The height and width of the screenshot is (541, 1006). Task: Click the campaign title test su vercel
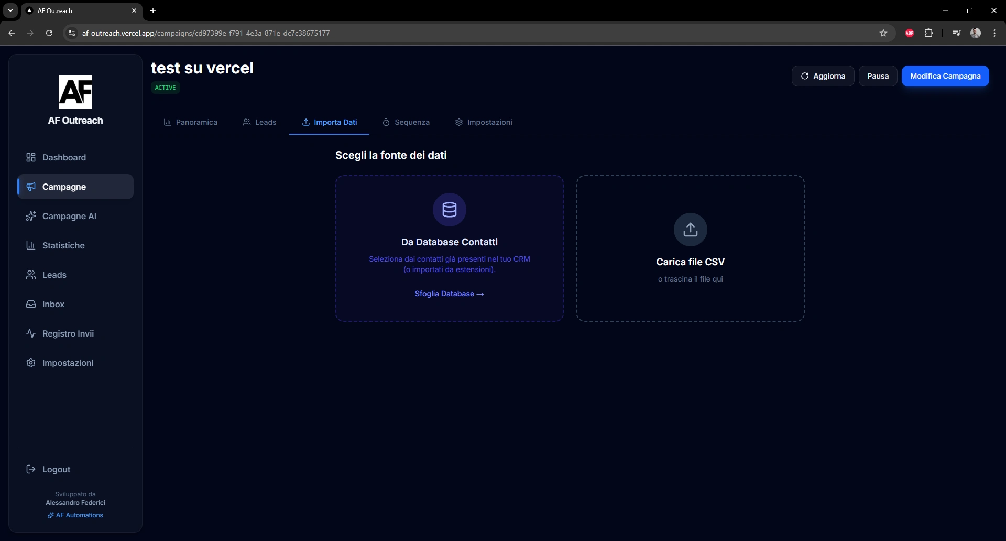[202, 68]
